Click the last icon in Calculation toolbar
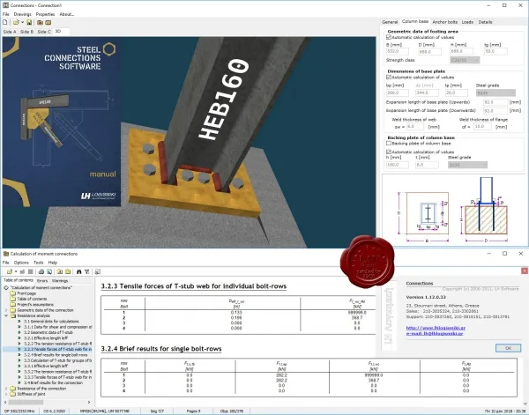This screenshot has height=415, width=529. (x=98, y=271)
